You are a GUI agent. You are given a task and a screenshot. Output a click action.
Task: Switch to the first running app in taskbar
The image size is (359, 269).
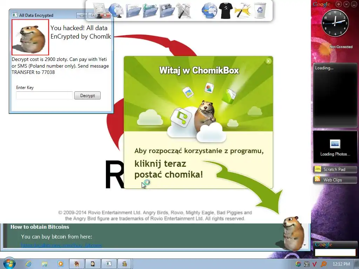coord(77,264)
